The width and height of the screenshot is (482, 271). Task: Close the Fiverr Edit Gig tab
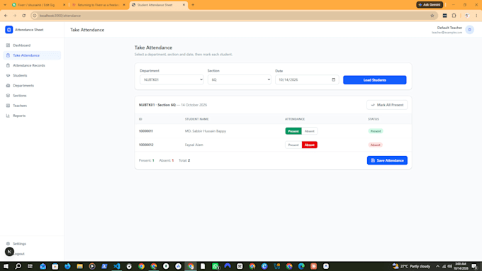64,5
